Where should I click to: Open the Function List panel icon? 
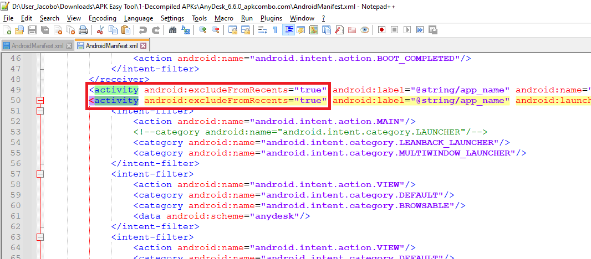[x=339, y=30]
